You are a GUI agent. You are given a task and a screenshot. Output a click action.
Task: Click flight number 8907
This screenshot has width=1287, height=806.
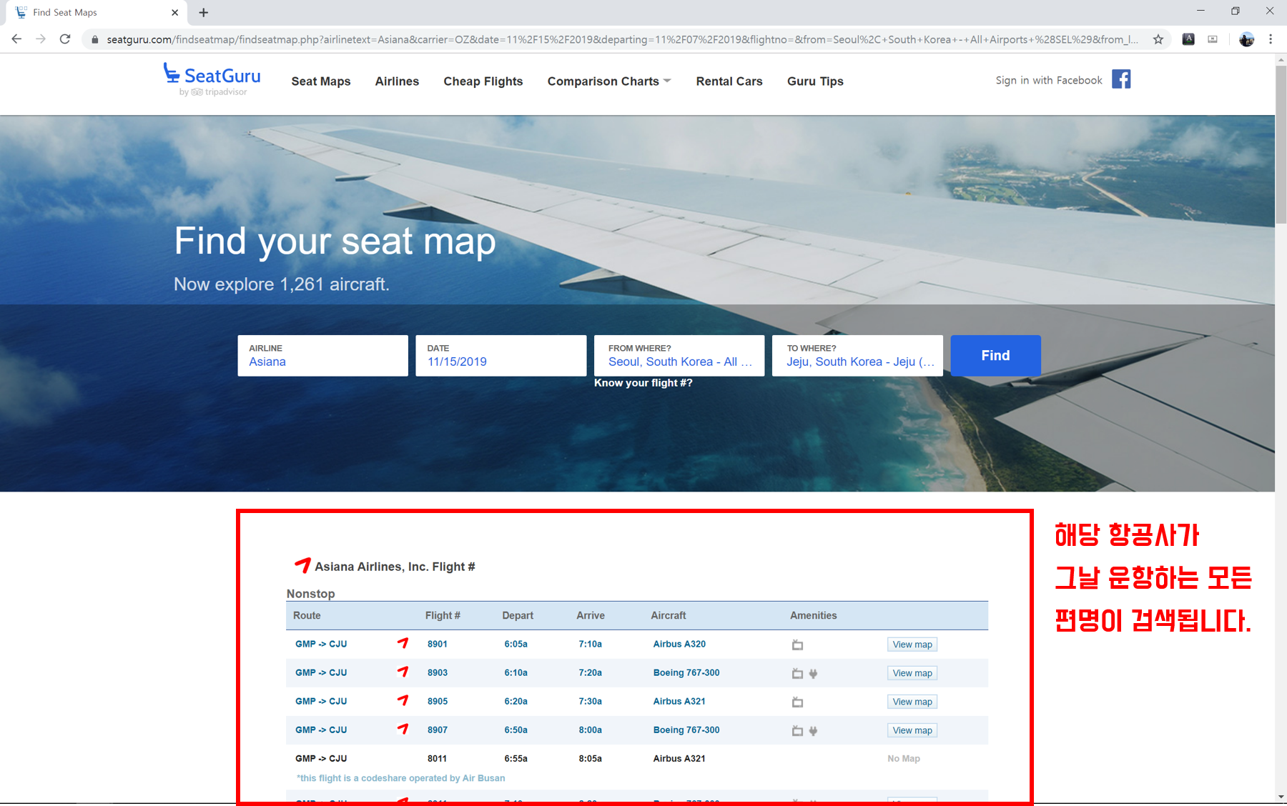click(438, 730)
